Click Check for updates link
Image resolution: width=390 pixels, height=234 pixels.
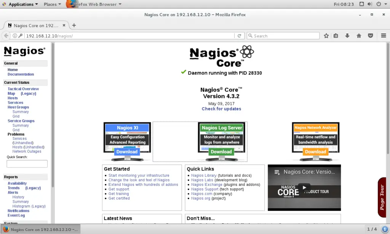[x=221, y=109]
